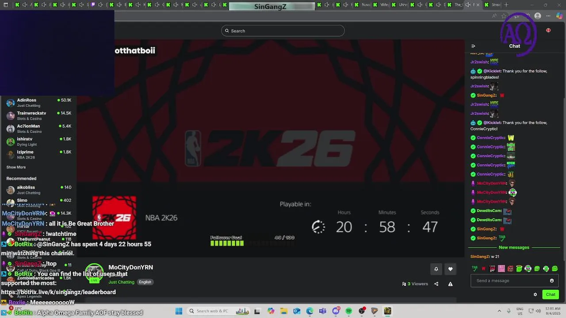The image size is (566, 318).
Task: Click the heart follow button
Action: pyautogui.click(x=450, y=269)
